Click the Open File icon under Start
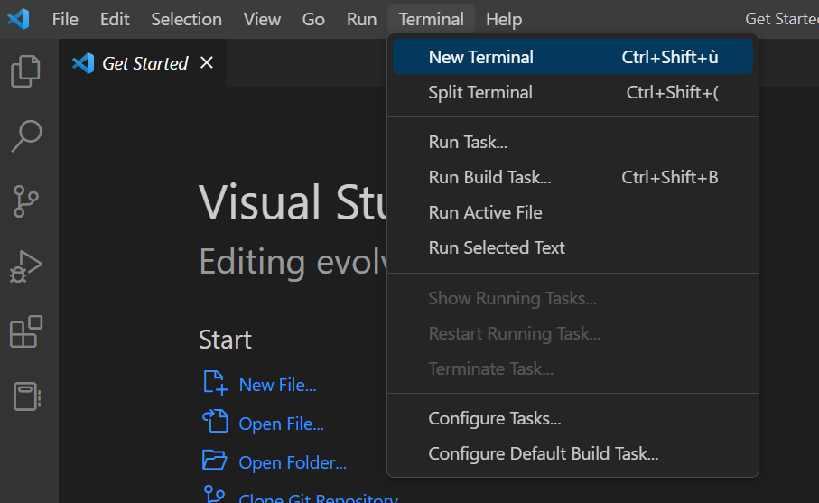Viewport: 819px width, 503px height. tap(215, 421)
